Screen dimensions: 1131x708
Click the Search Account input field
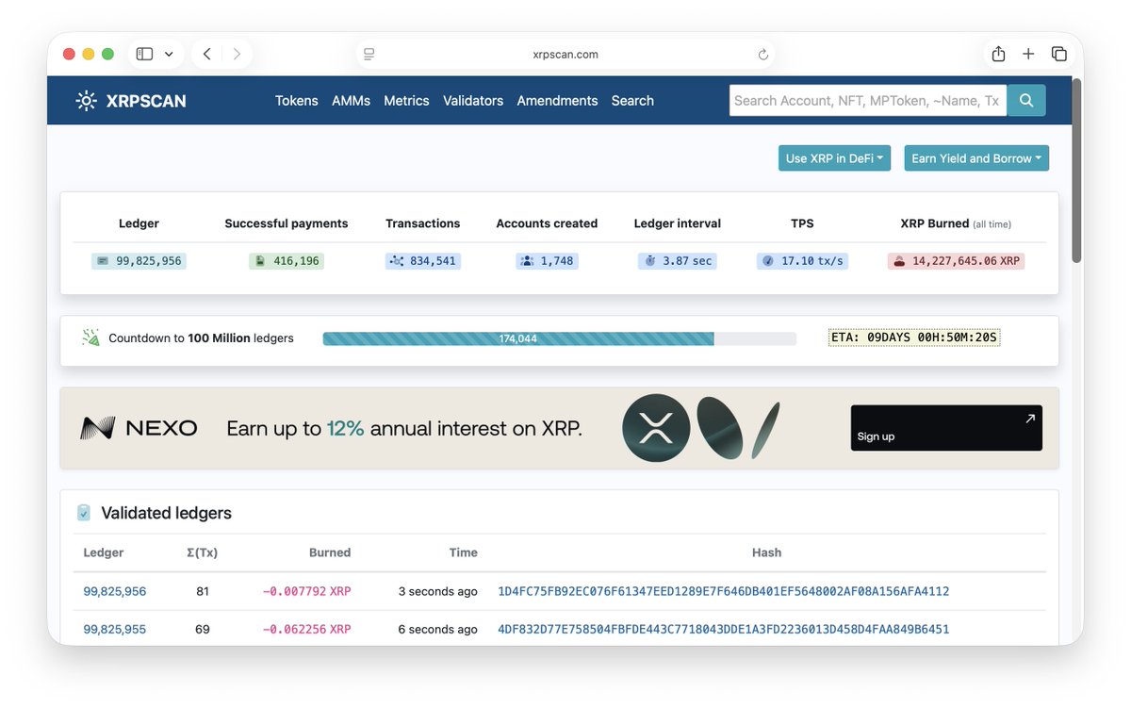coord(867,100)
